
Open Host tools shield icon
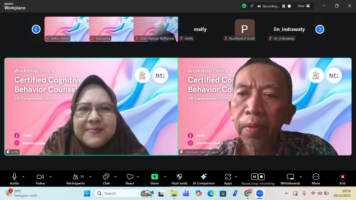coord(179,179)
